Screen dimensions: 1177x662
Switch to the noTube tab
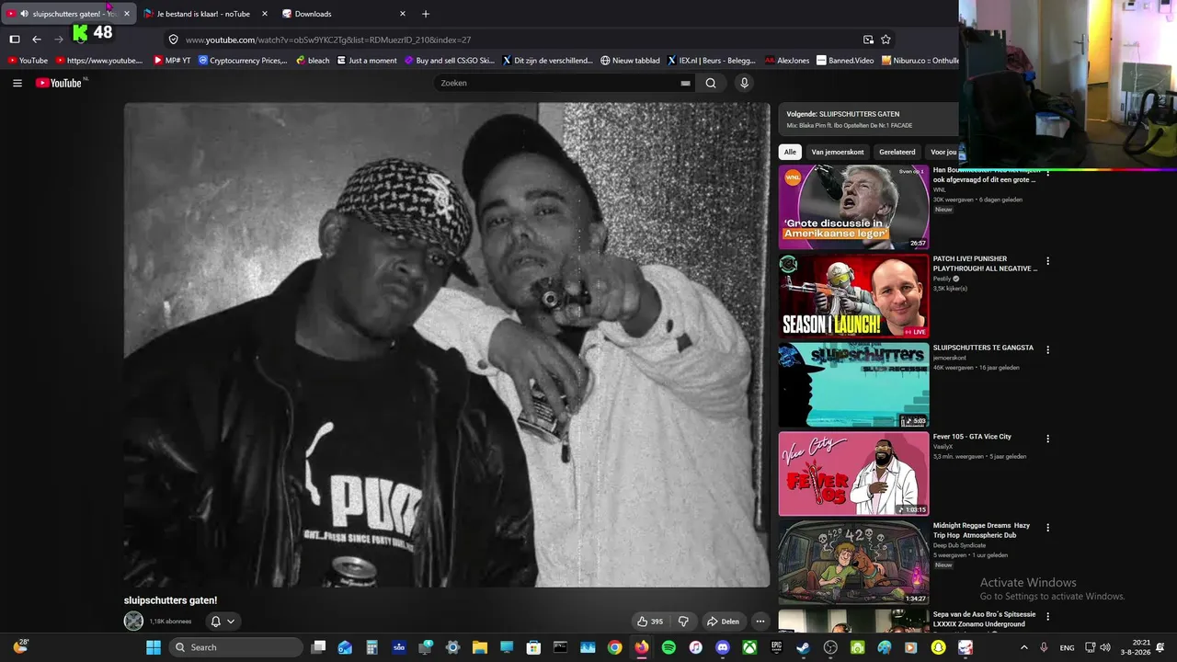coord(206,14)
